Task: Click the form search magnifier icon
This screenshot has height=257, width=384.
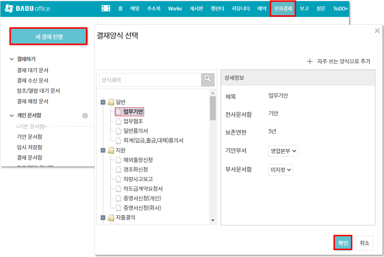Action: tap(208, 80)
